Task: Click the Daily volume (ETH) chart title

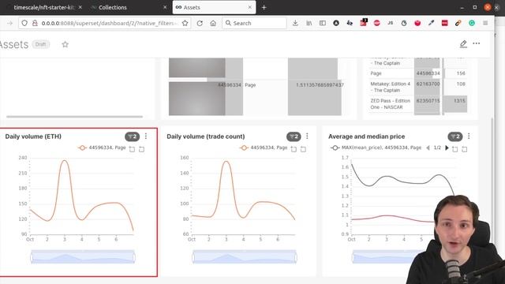Action: tap(33, 136)
